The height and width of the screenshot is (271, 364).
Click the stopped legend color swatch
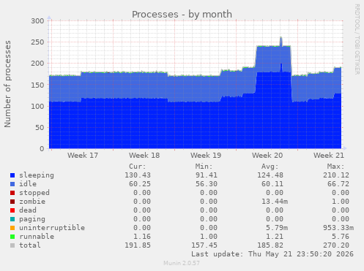point(12,193)
